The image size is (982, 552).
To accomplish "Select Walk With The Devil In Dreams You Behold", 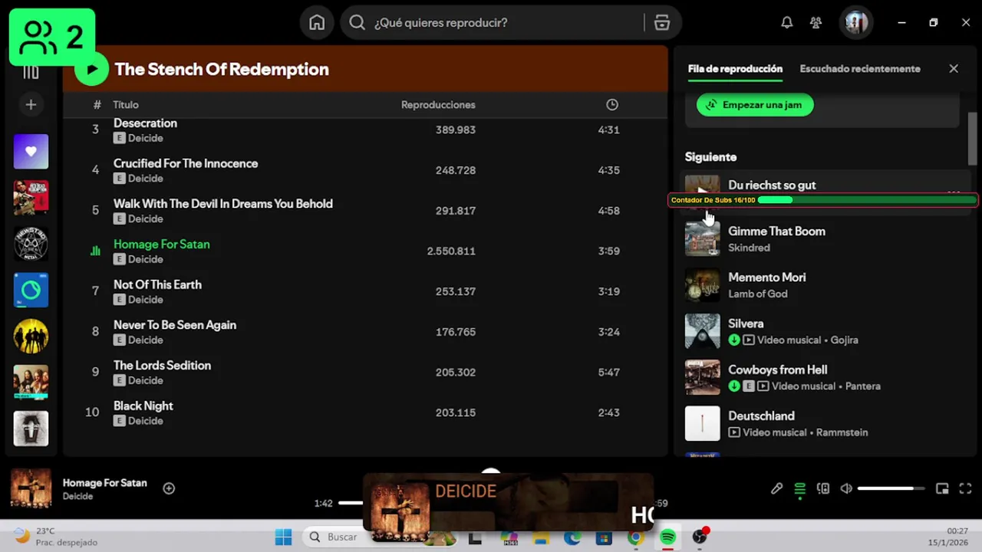I will click(x=223, y=204).
